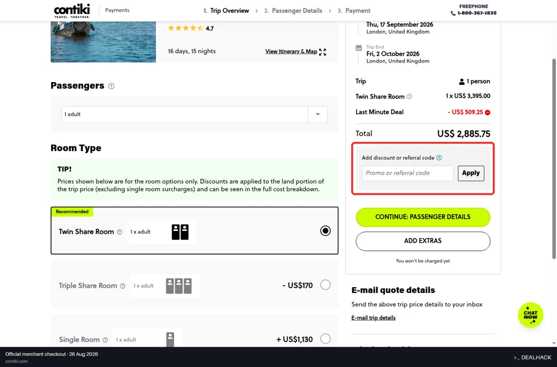Open View Itinerary & Map link

pyautogui.click(x=291, y=52)
